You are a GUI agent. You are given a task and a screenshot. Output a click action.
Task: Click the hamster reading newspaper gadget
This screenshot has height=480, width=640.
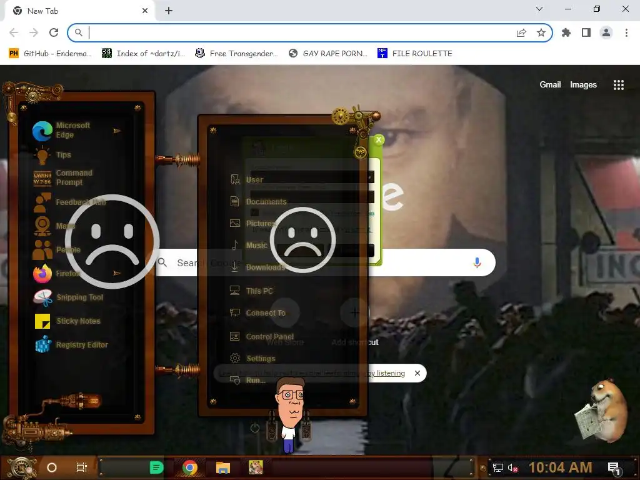click(602, 411)
